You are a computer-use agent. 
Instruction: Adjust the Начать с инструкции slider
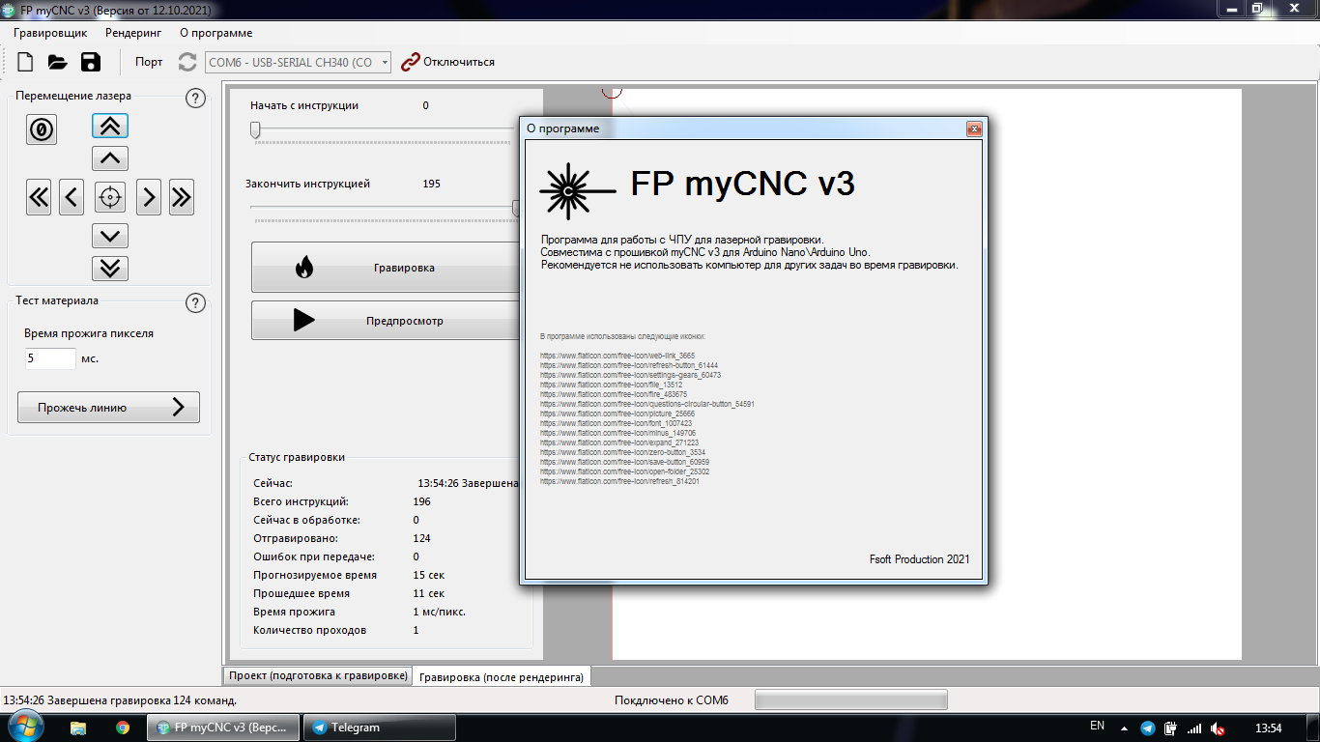255,129
